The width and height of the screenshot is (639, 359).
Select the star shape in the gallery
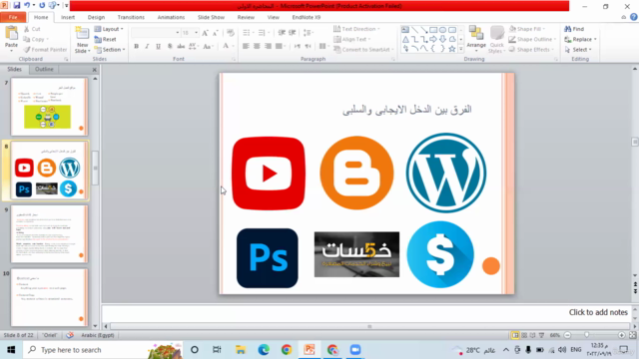[x=452, y=49]
